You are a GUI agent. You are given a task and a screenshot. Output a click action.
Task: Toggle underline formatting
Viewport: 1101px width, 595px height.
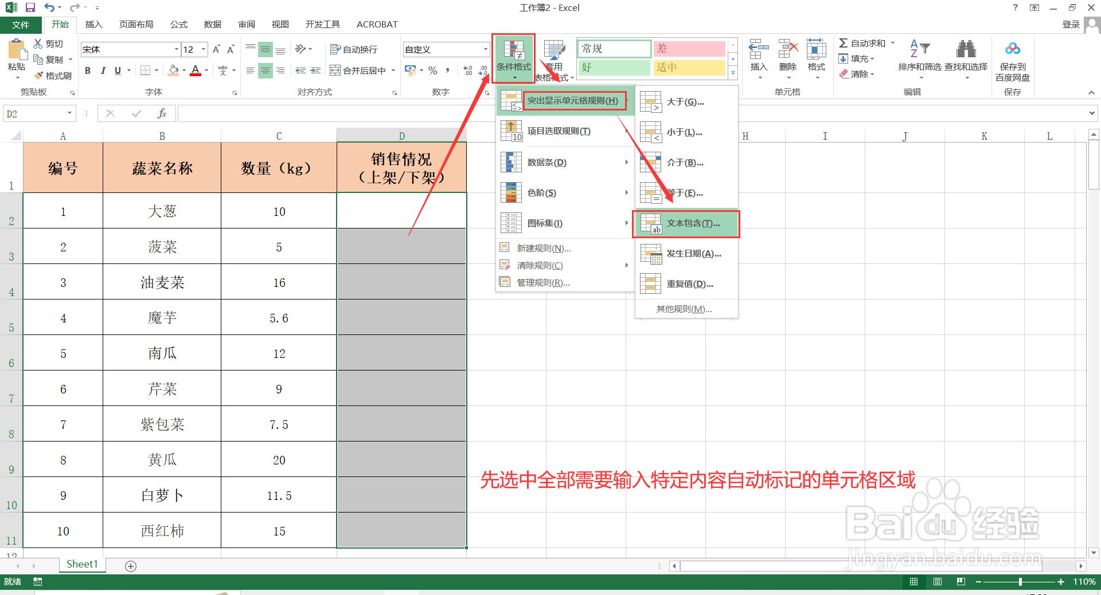pos(116,70)
